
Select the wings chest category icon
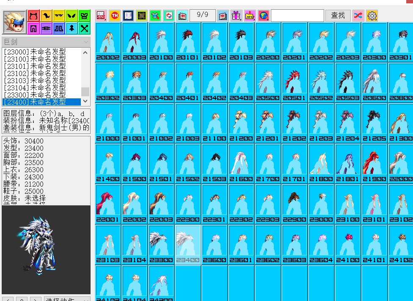[72, 16]
